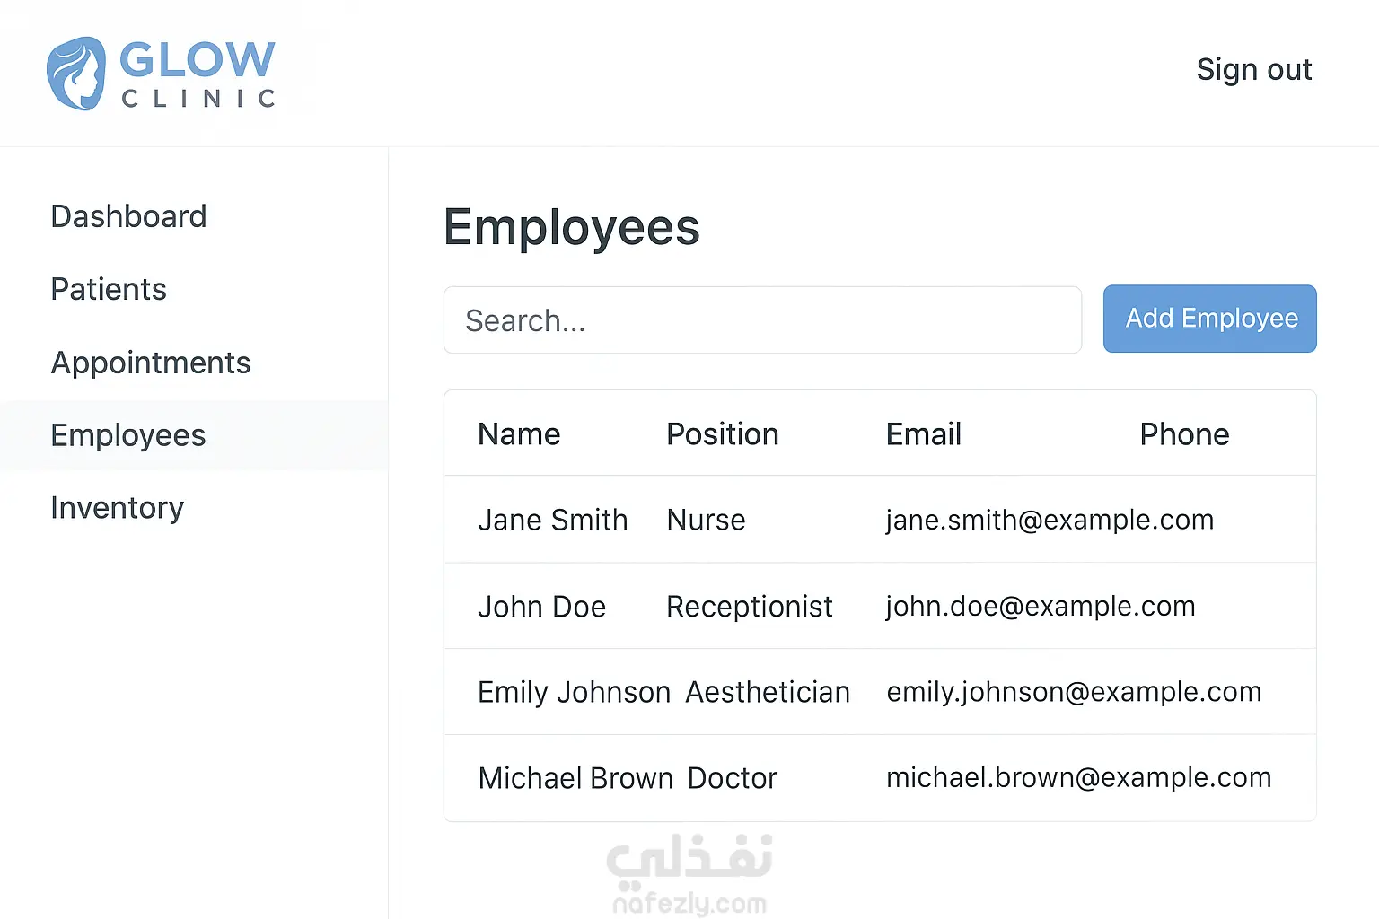
Task: Click the jane.smith@example.com email address
Action: [1050, 520]
